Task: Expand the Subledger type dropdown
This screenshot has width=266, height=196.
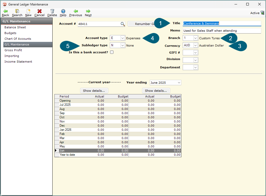Action: [123, 45]
